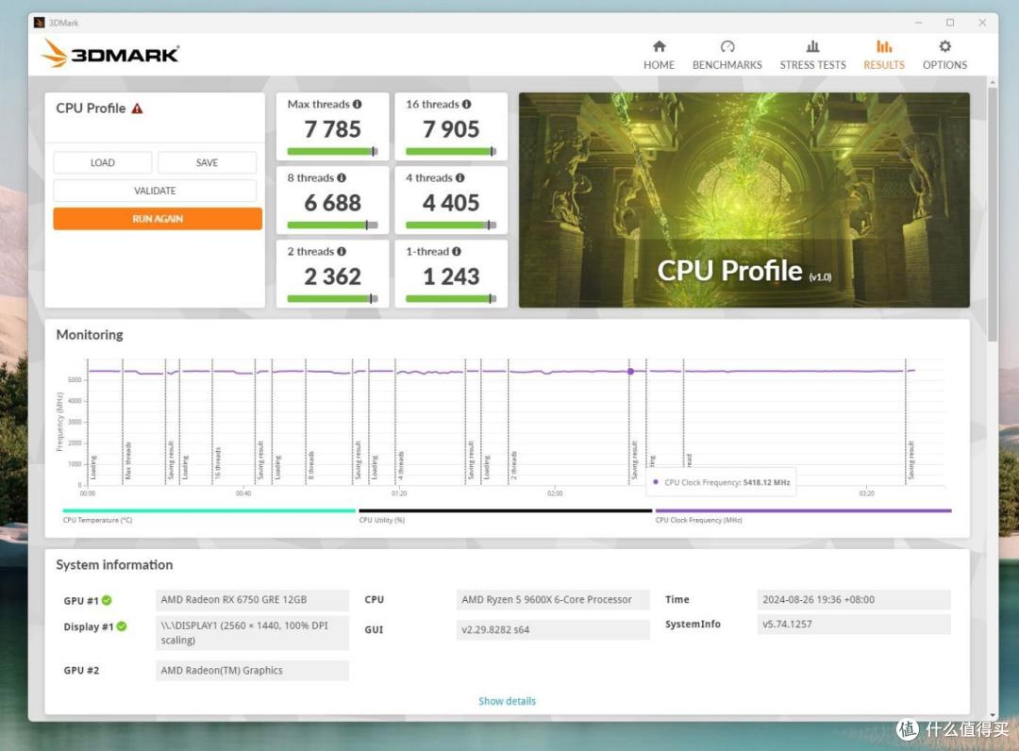The width and height of the screenshot is (1019, 751).
Task: Click the 4 threads score 4 405
Action: pyautogui.click(x=451, y=203)
